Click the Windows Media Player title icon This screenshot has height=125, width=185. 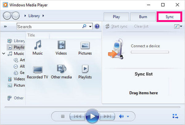coord(5,5)
